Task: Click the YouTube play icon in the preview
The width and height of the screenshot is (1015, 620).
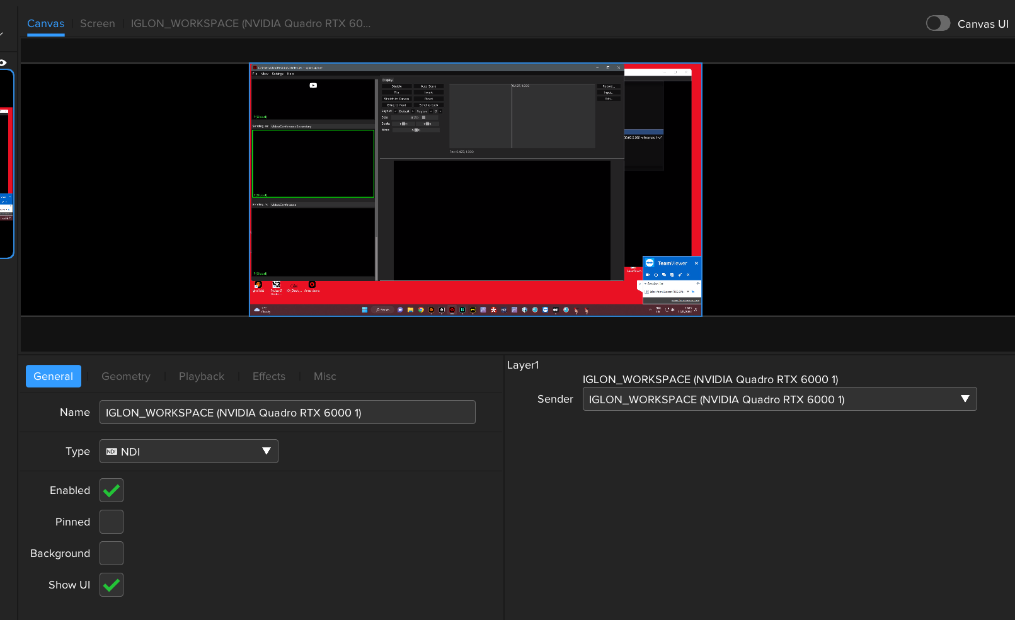Action: pyautogui.click(x=313, y=85)
